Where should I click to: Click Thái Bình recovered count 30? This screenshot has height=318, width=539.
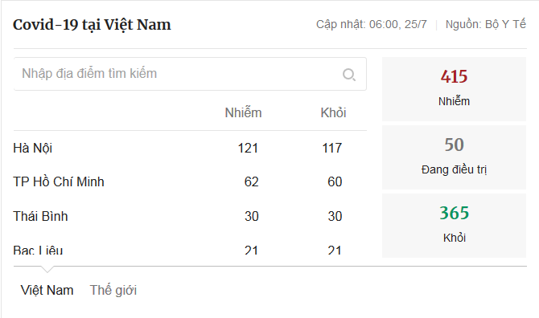(x=335, y=217)
